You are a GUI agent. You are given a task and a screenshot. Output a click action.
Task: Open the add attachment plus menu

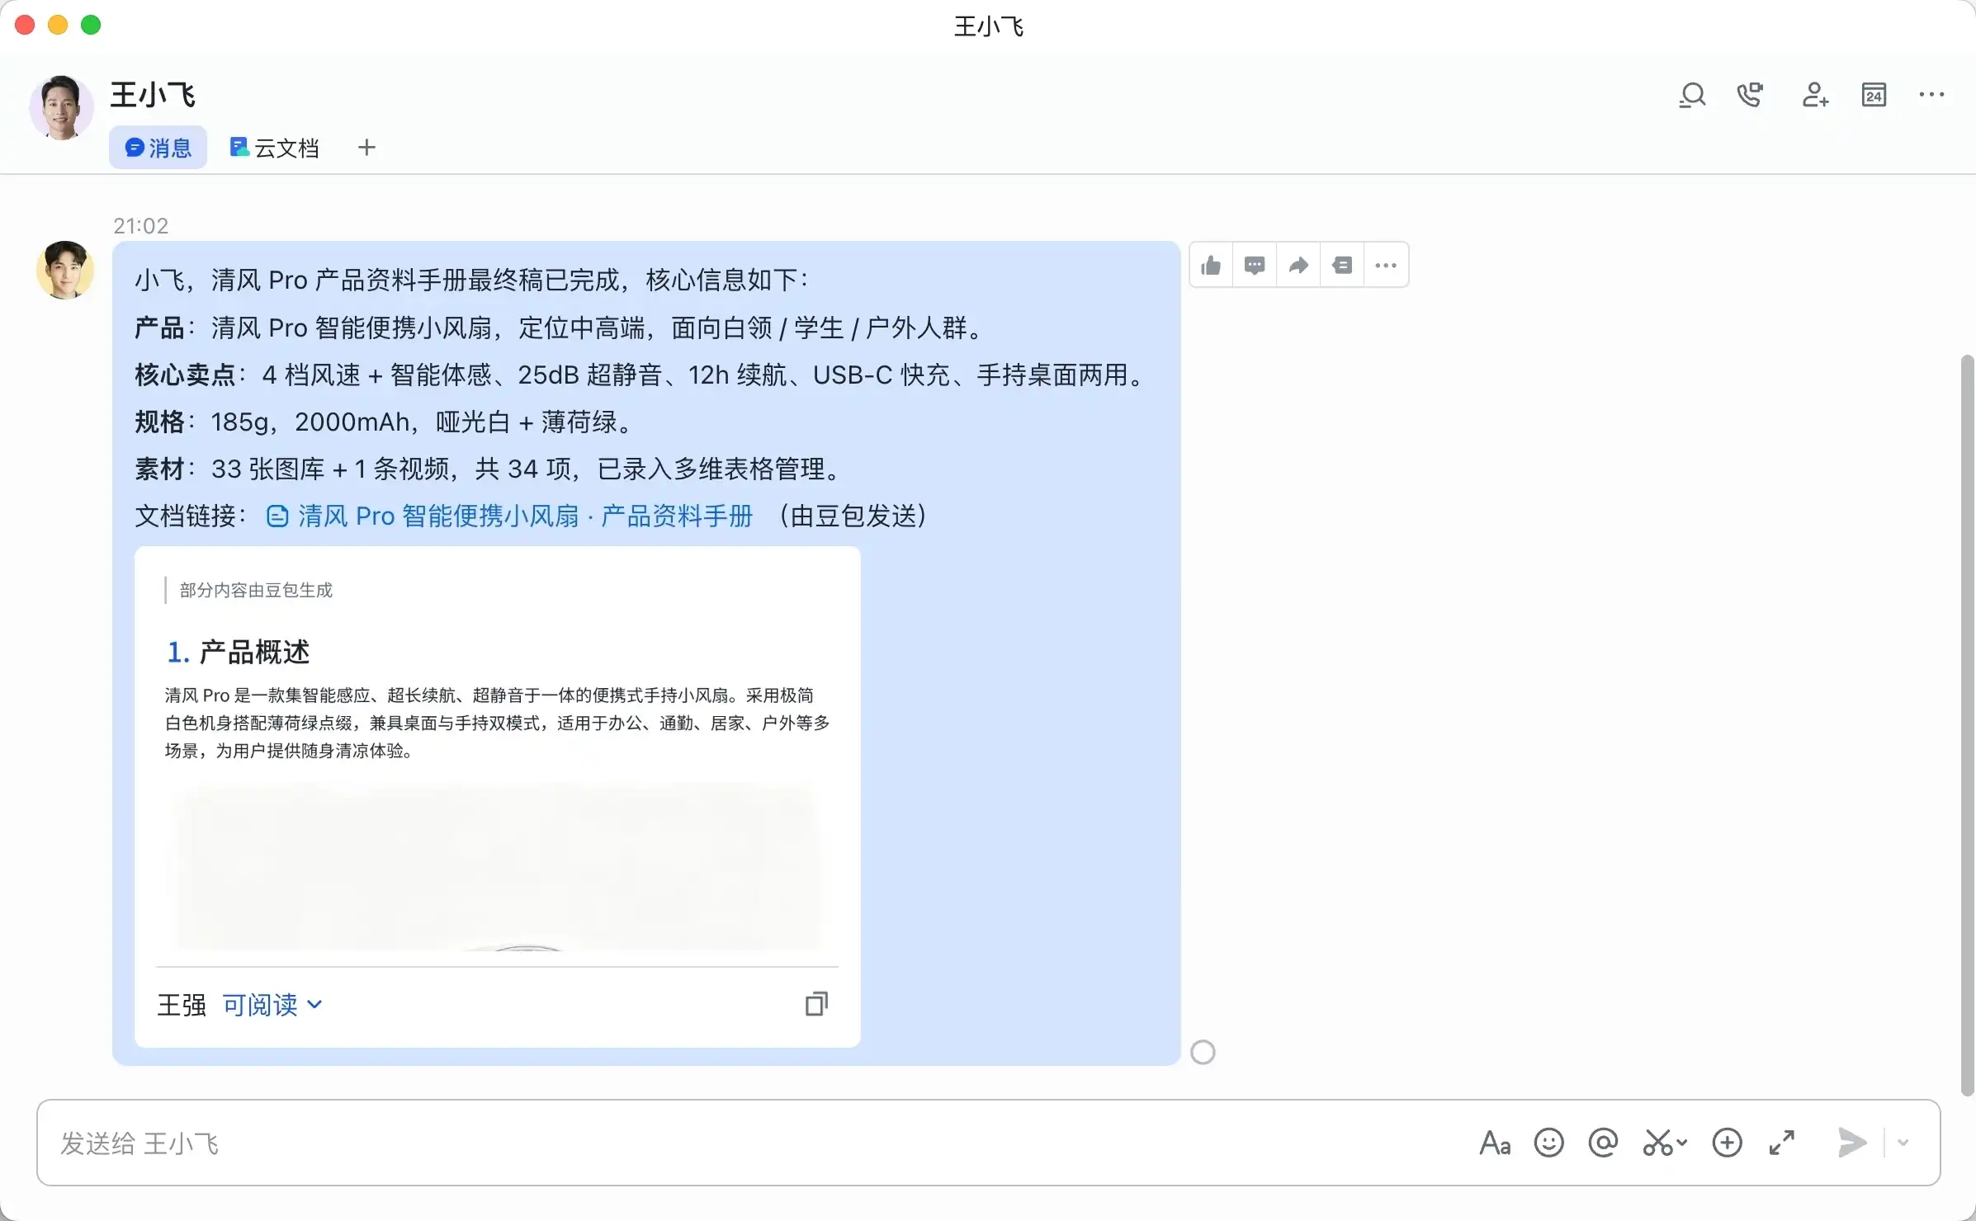pyautogui.click(x=1727, y=1143)
